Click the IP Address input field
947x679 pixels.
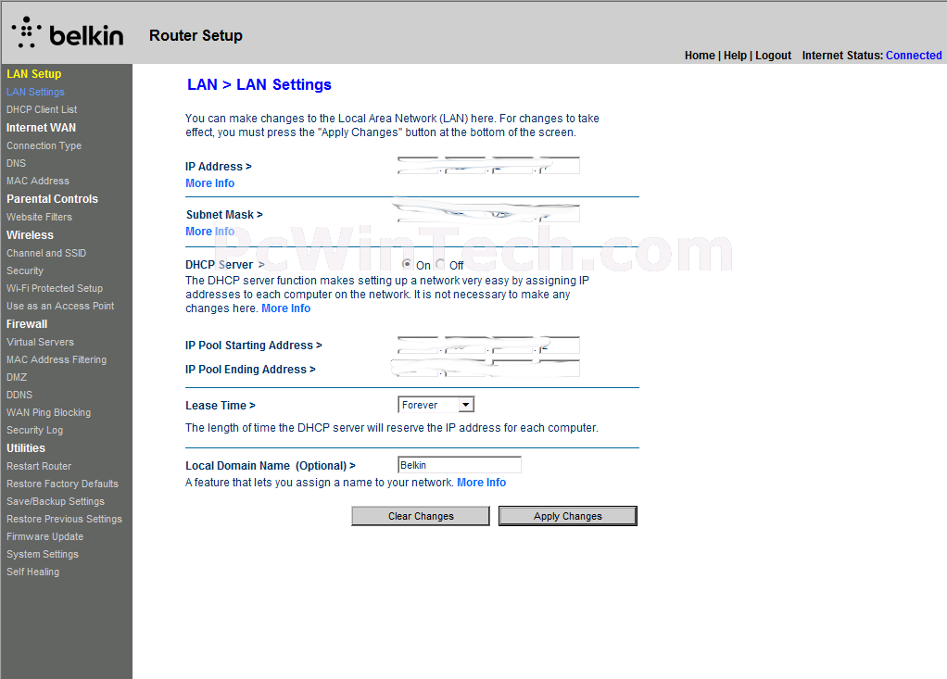click(x=488, y=166)
